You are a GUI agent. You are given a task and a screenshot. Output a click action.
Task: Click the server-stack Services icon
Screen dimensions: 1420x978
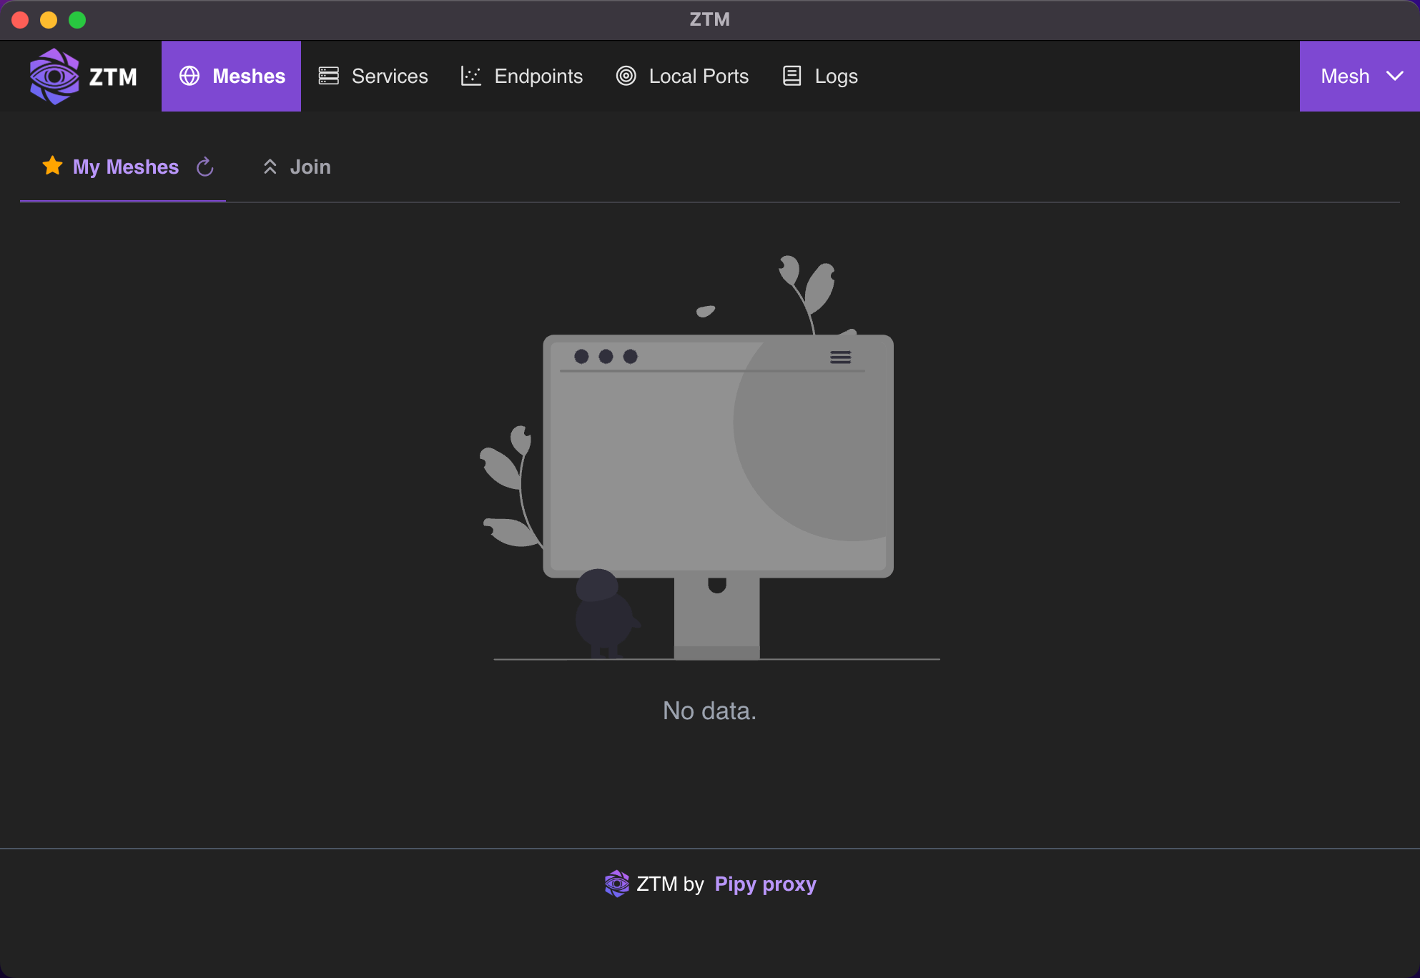pyautogui.click(x=328, y=76)
